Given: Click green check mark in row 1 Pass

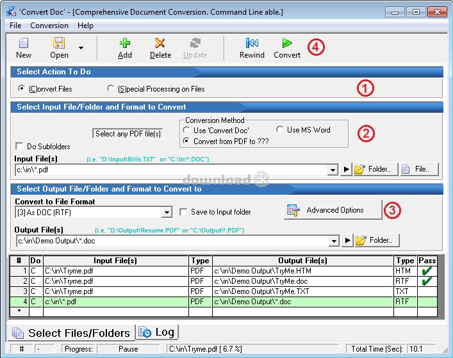Looking at the screenshot, I should pyautogui.click(x=427, y=271).
